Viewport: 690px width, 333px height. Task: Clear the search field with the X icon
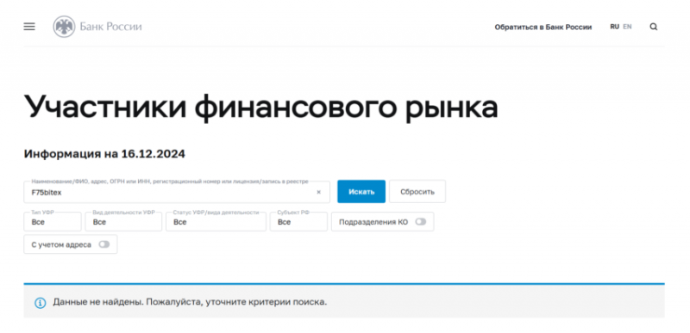click(x=318, y=192)
